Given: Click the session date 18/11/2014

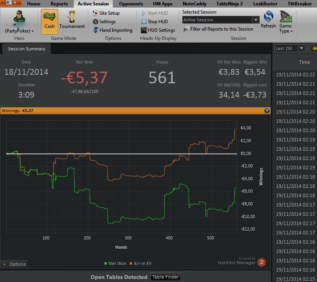Looking at the screenshot, I should pos(26,72).
